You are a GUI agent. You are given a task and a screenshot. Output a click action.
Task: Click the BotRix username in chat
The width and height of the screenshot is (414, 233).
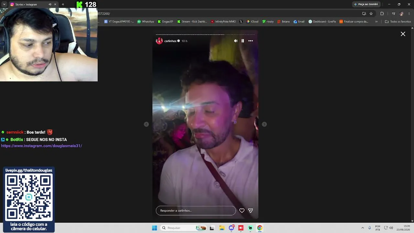click(x=17, y=140)
